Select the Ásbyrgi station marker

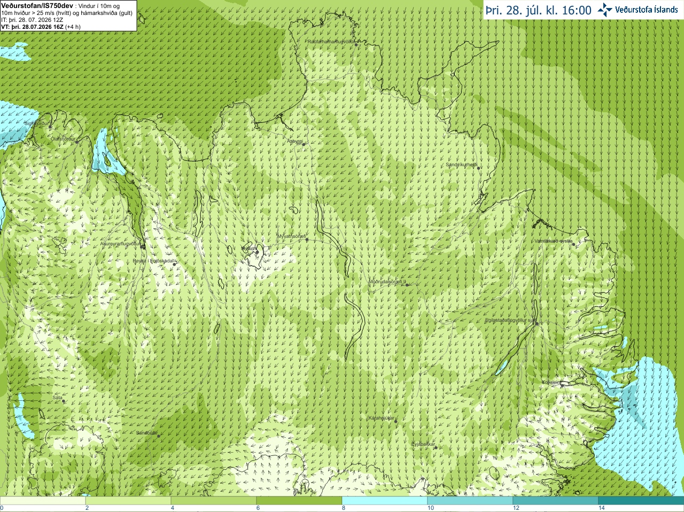(x=304, y=144)
